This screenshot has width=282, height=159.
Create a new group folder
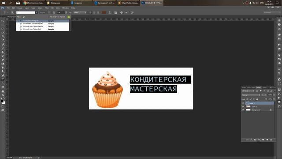(x=263, y=140)
